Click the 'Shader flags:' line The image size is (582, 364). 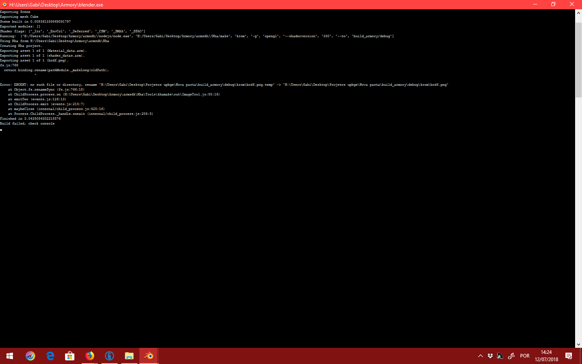72,31
